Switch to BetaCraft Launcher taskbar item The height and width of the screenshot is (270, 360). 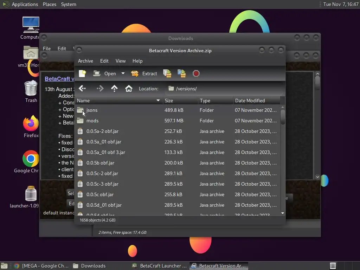(160, 266)
